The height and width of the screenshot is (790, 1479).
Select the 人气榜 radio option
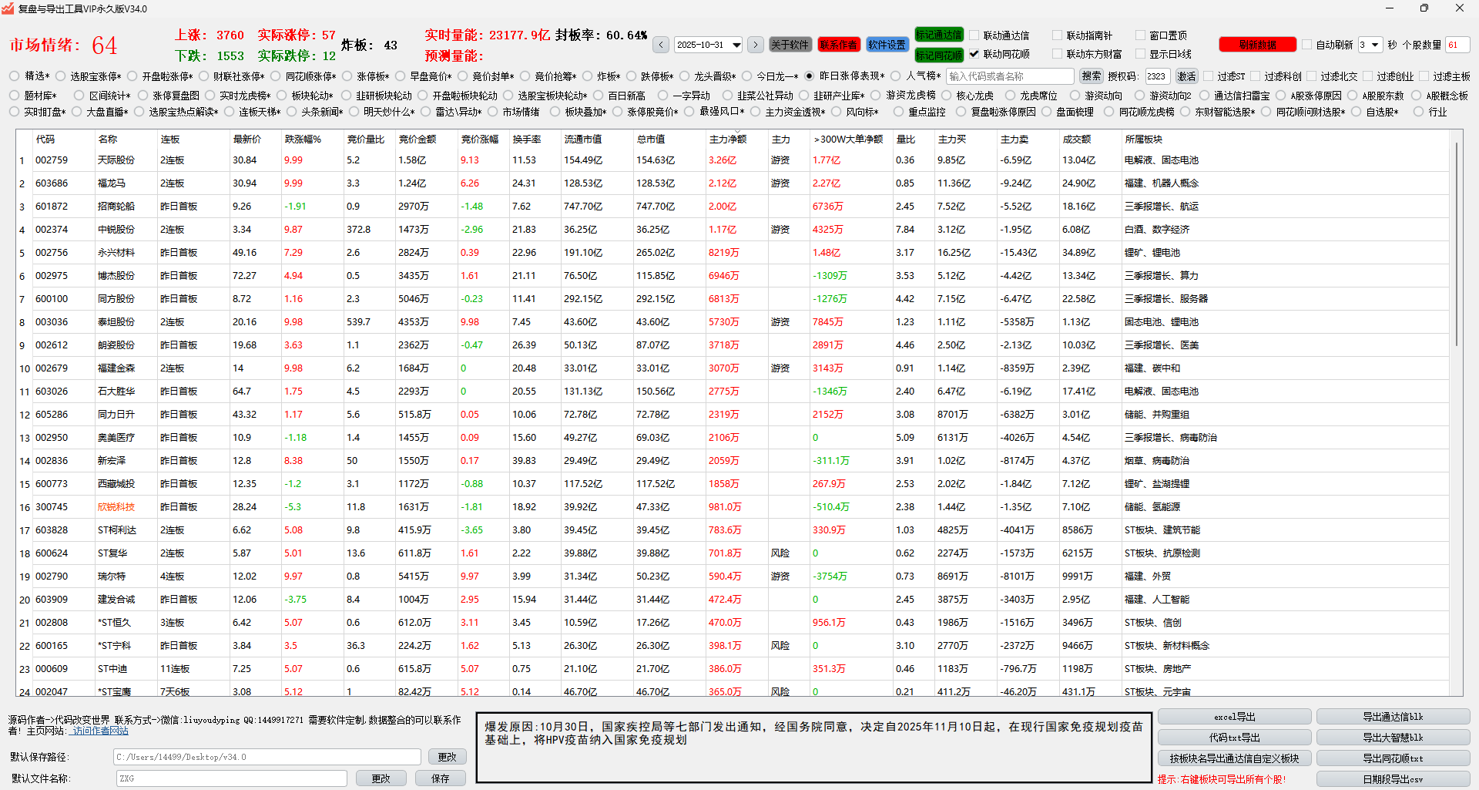(896, 76)
